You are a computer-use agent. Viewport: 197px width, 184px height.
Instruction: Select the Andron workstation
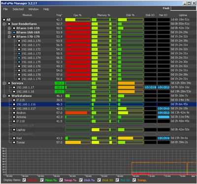[x=98, y=113]
